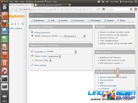This screenshot has height=103, width=138.
Task: Open the Edit menu
Action: 16,2
